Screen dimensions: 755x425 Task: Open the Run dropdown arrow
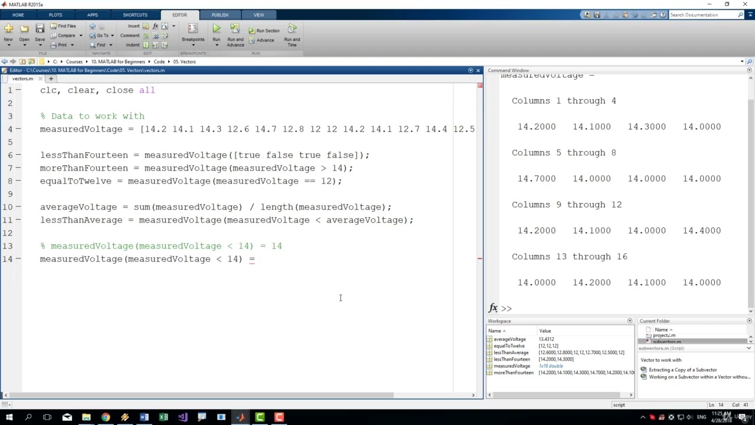click(x=216, y=45)
